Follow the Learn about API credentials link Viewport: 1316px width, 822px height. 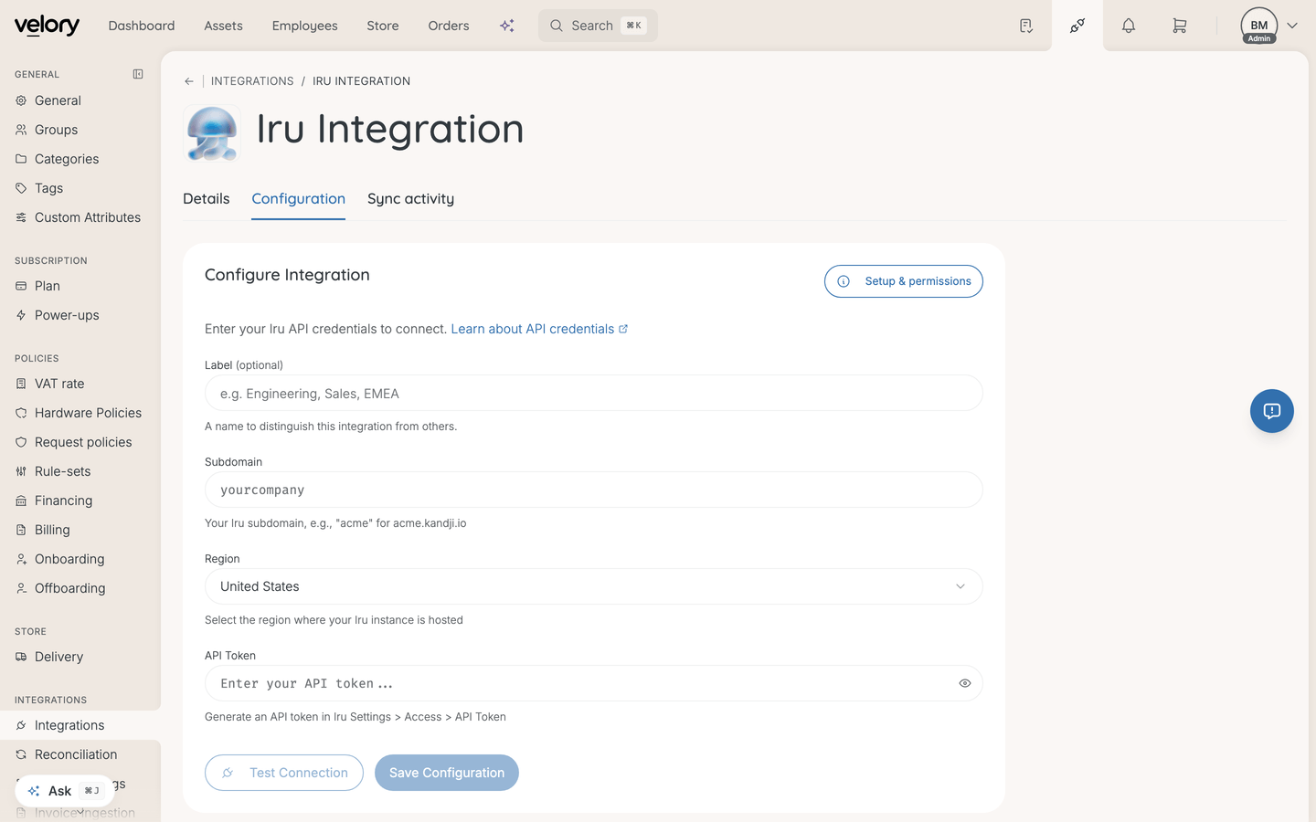[x=539, y=329]
